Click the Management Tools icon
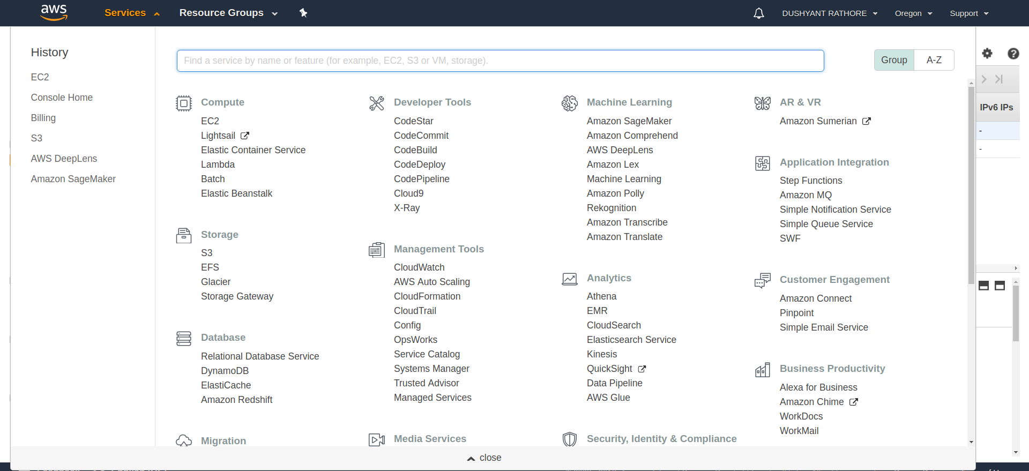The height and width of the screenshot is (471, 1029). pyautogui.click(x=377, y=250)
